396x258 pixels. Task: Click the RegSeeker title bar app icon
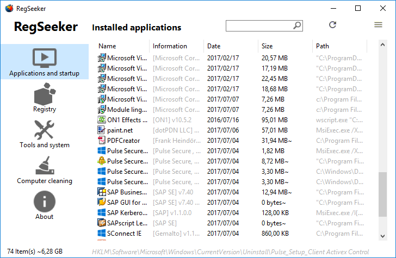[x=9, y=8]
